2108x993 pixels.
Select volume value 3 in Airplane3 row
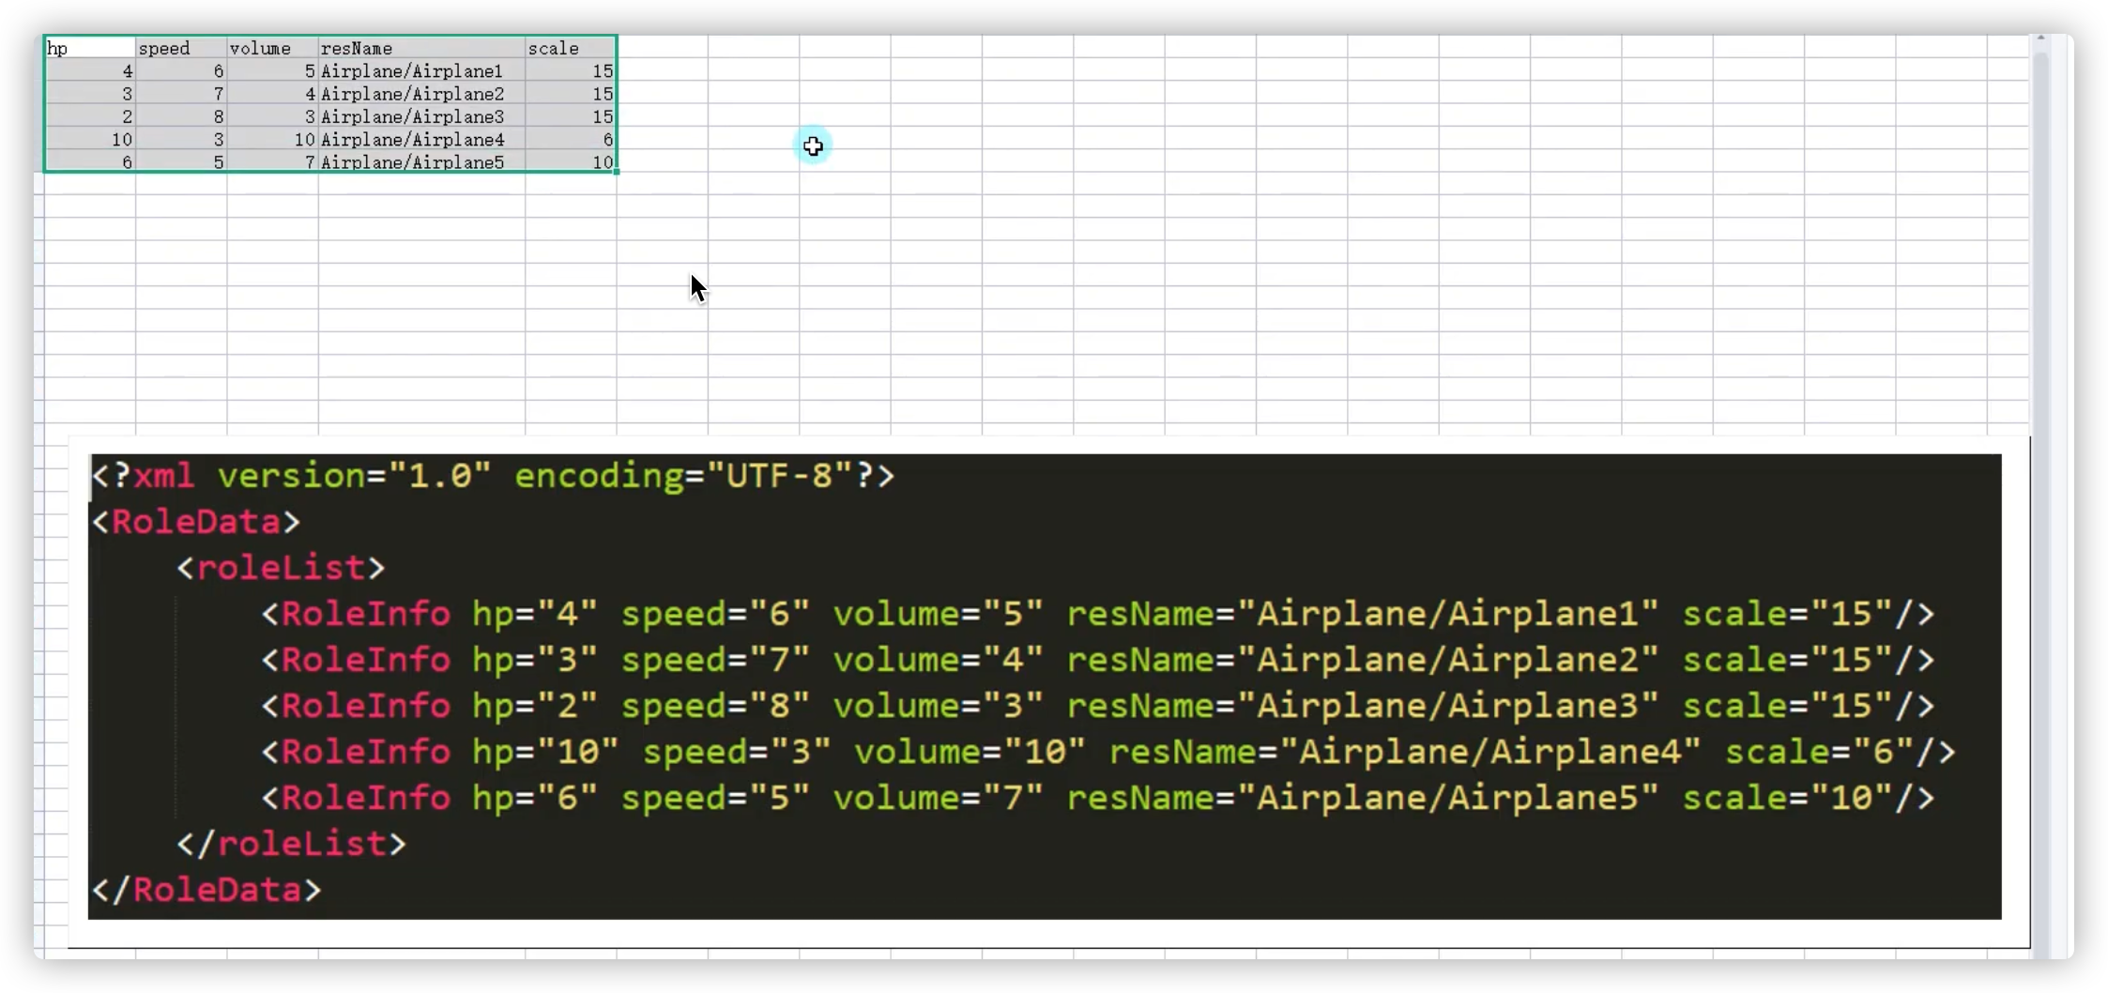click(x=272, y=116)
